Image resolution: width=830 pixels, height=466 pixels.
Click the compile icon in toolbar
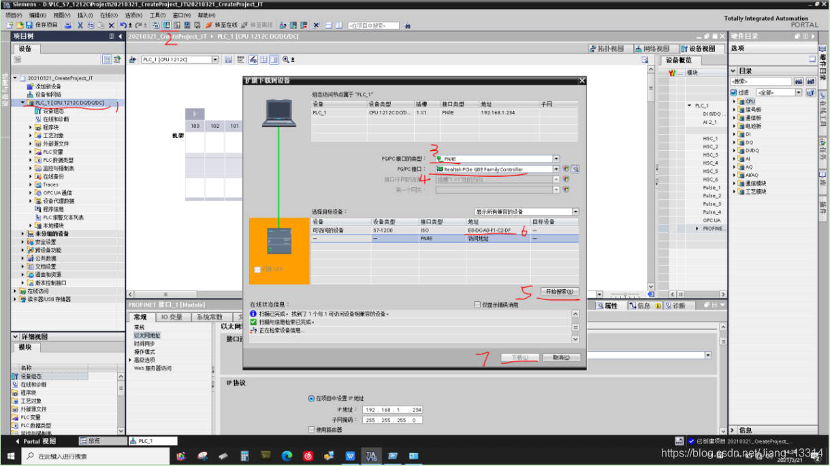pos(156,25)
